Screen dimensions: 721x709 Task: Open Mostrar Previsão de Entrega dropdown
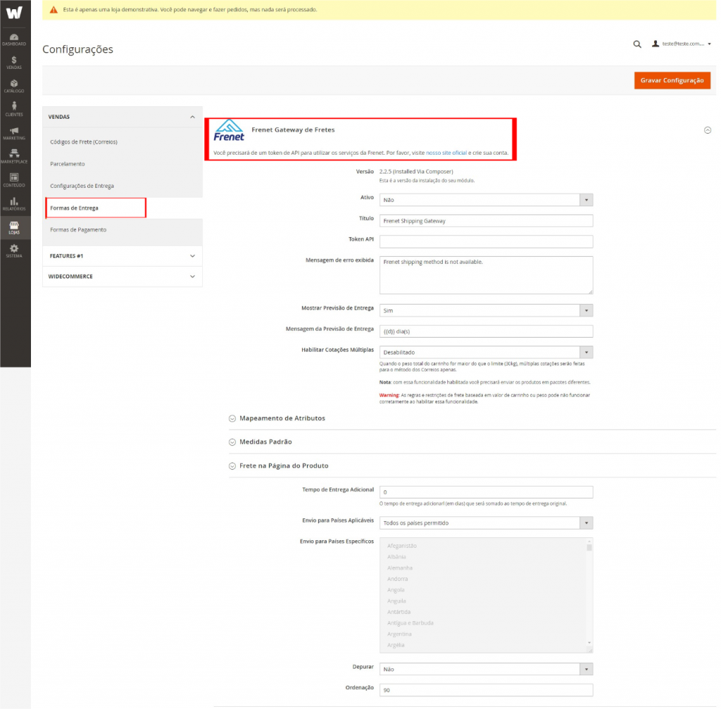coord(486,310)
